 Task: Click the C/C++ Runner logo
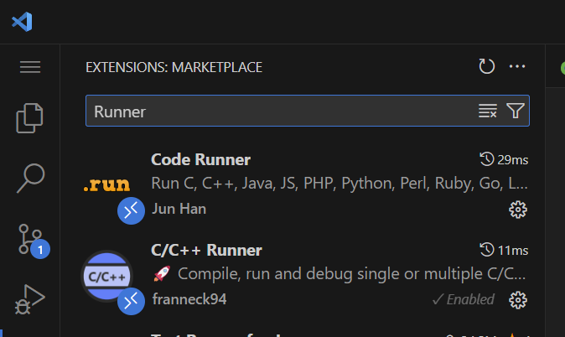(106, 276)
